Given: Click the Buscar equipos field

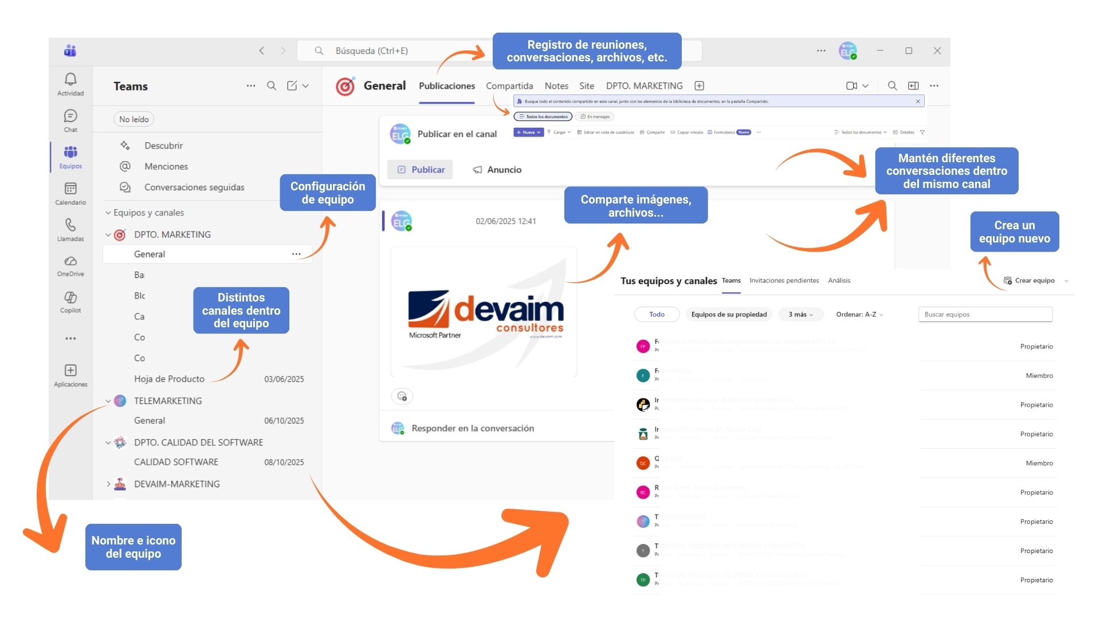Looking at the screenshot, I should [985, 314].
